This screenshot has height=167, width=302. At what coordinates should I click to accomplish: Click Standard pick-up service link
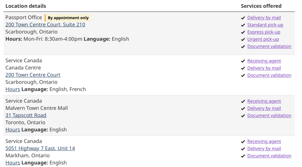click(x=265, y=25)
